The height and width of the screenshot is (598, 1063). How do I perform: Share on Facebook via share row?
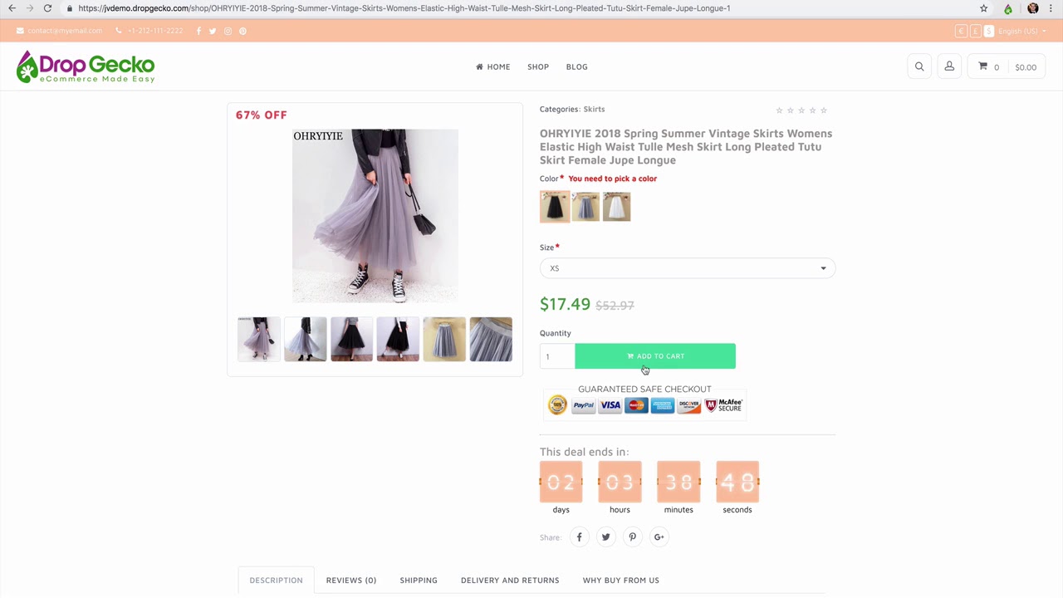[x=580, y=537]
